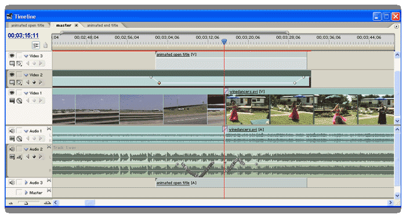Collapse the Audio 1 track

click(x=26, y=131)
